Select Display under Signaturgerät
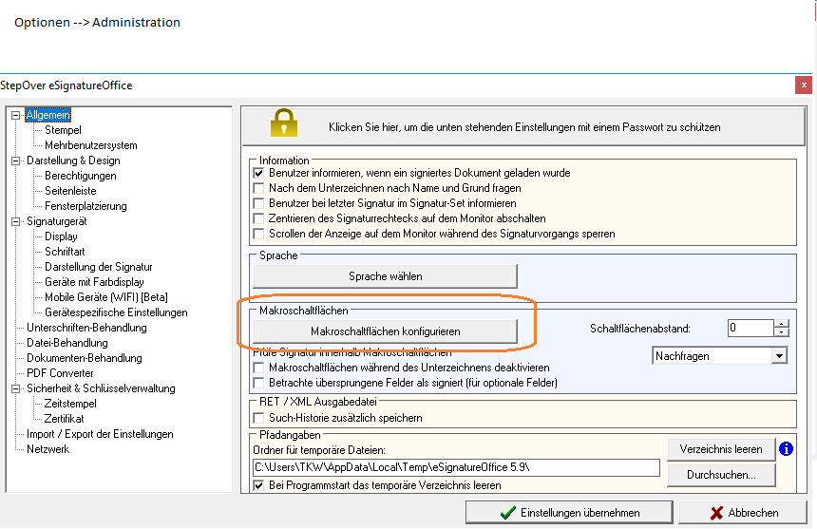 coord(61,236)
